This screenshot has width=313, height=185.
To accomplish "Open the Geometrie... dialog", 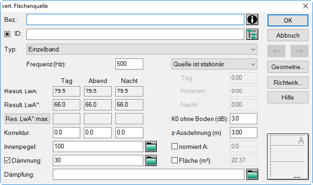I will pyautogui.click(x=288, y=67).
